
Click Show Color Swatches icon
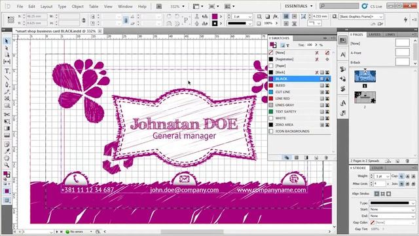[x=297, y=157]
